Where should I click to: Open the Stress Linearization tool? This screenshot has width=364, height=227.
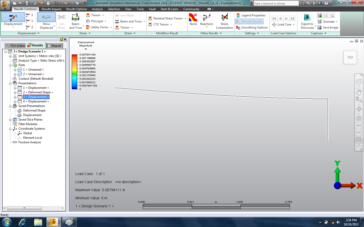(224, 21)
